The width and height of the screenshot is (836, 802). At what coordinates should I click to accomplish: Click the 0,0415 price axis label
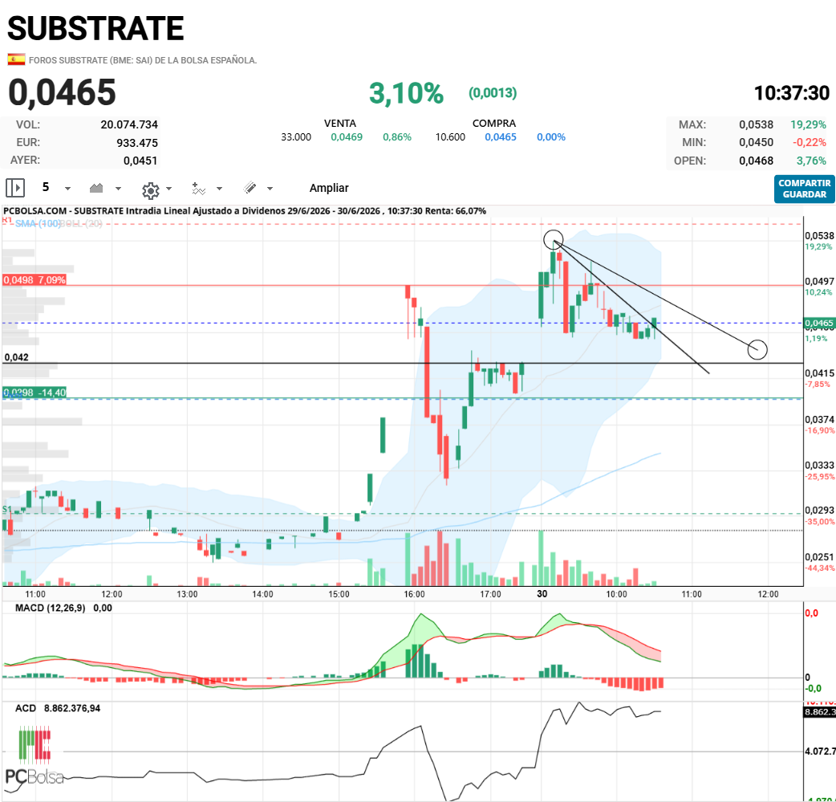click(x=819, y=373)
